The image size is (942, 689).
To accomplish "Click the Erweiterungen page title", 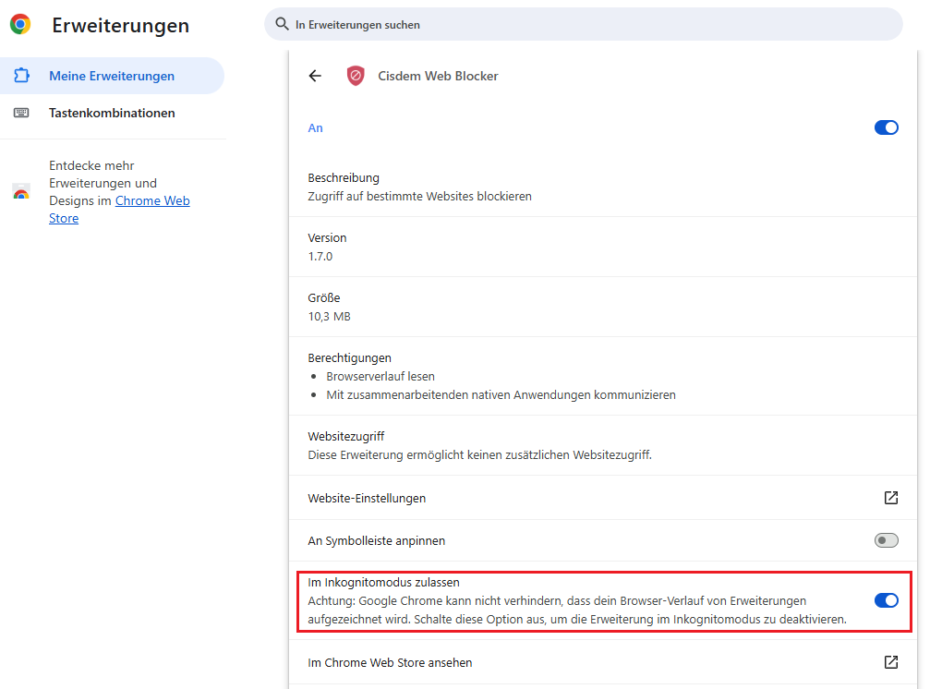I will tap(120, 26).
